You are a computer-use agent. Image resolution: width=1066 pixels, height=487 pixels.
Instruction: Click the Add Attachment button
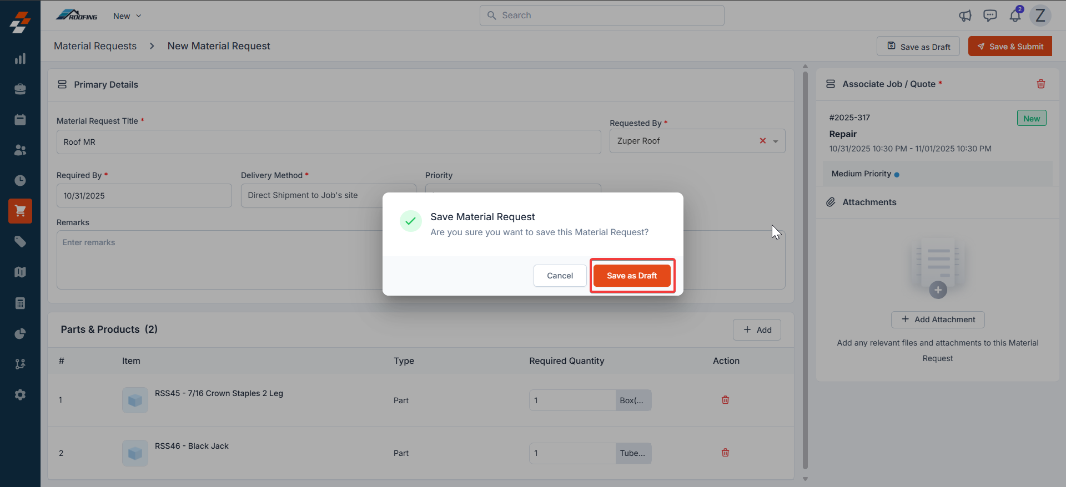938,319
